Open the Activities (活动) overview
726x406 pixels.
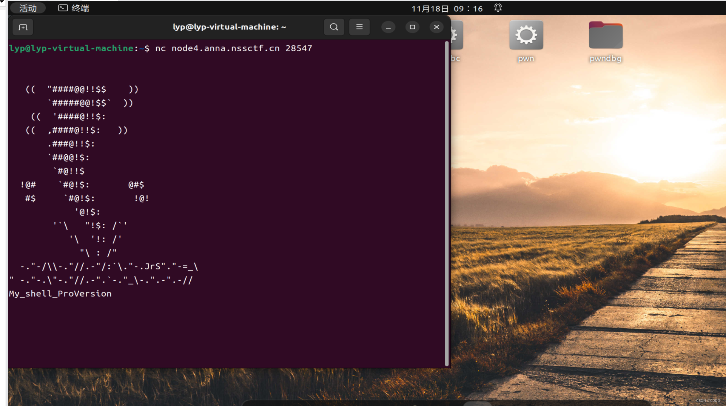tap(27, 8)
